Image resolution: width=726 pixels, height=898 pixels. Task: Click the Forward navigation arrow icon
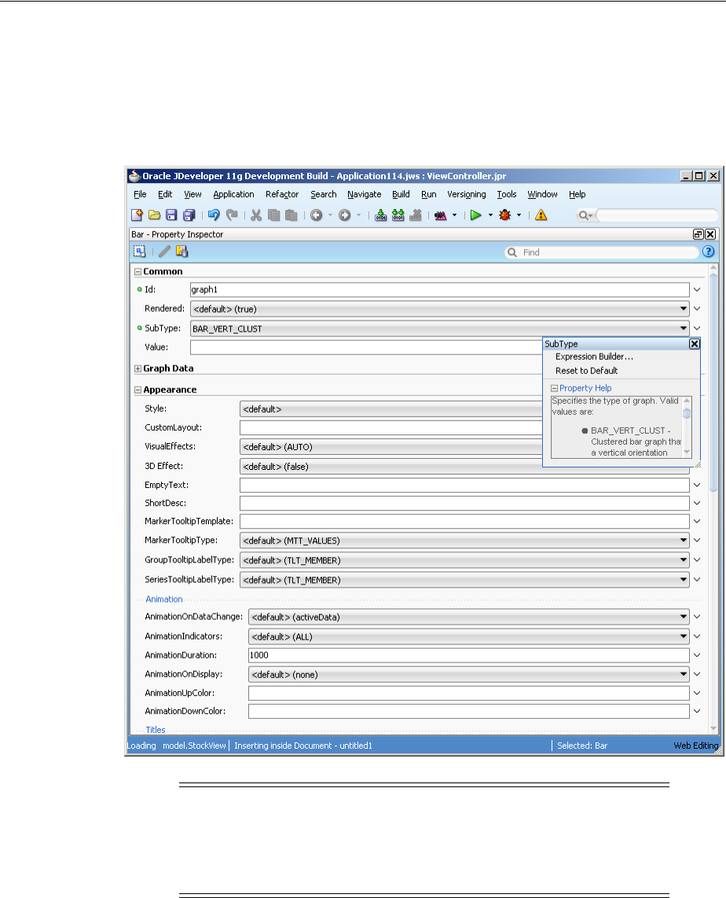pos(345,214)
